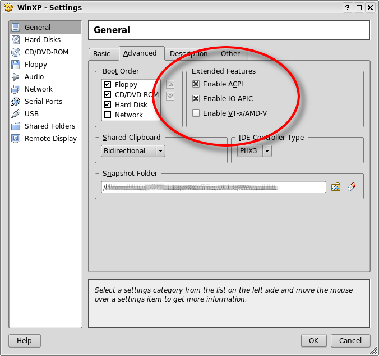379x356 pixels.
Task: Click inside the Snapshot Folder path field
Action: pyautogui.click(x=214, y=187)
